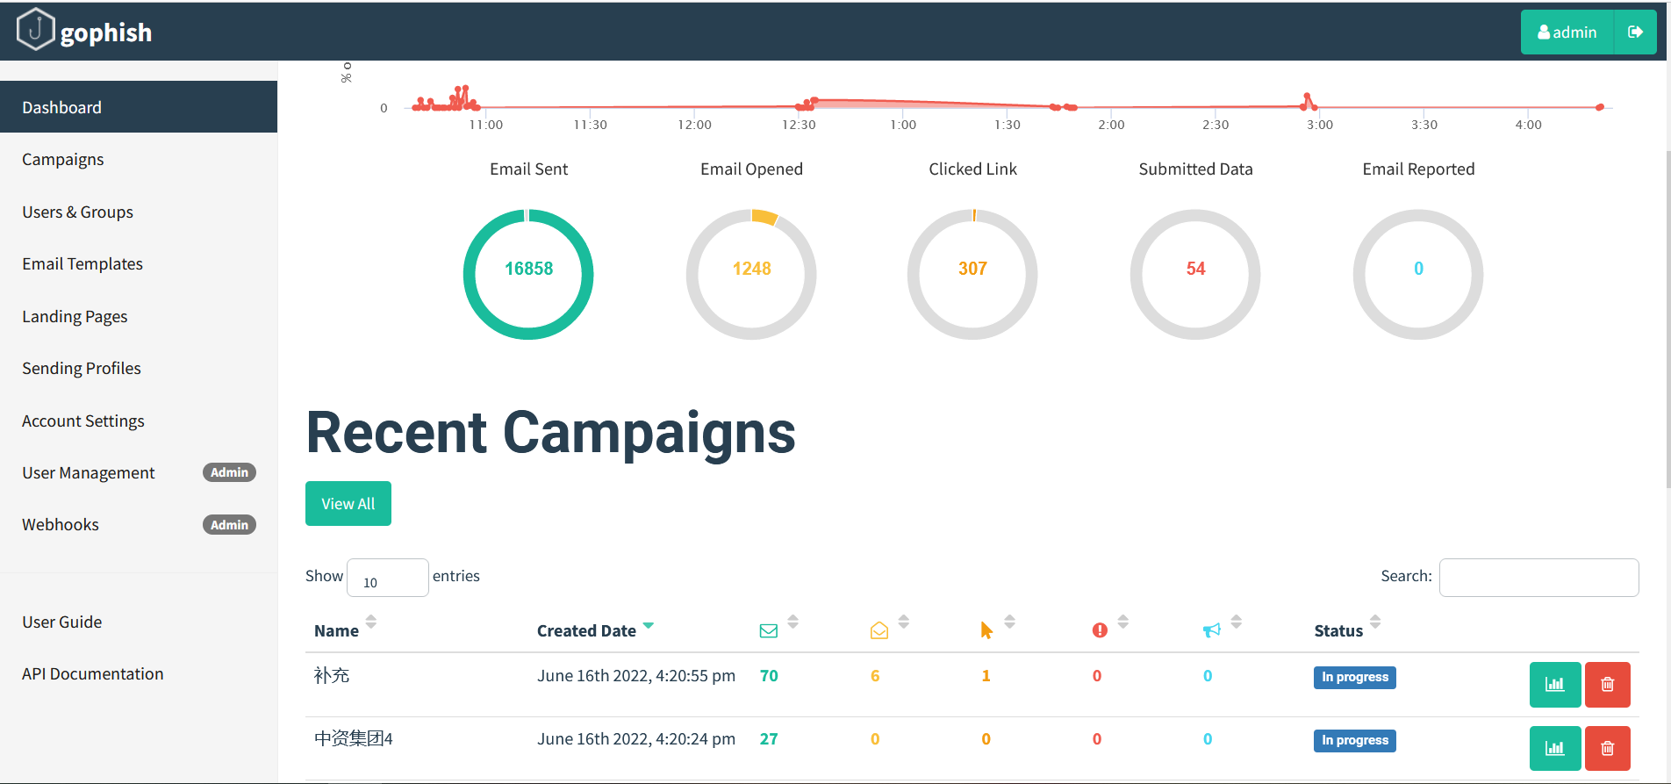Click In progress badge for 中资集团4
1671x784 pixels.
1355,741
